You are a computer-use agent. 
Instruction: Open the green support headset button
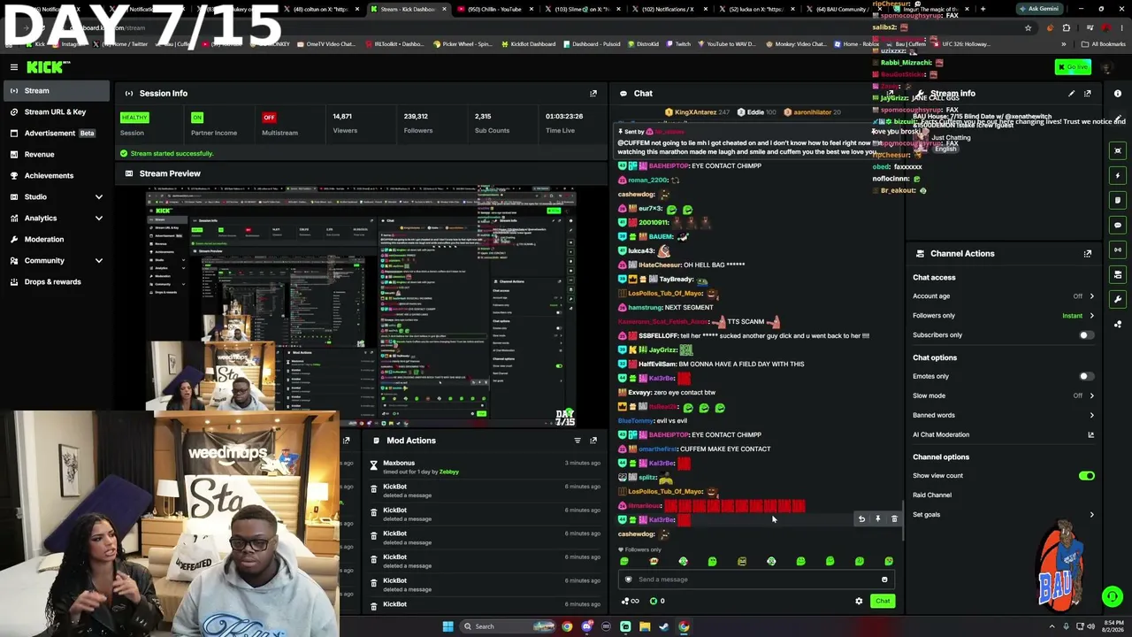(1113, 596)
